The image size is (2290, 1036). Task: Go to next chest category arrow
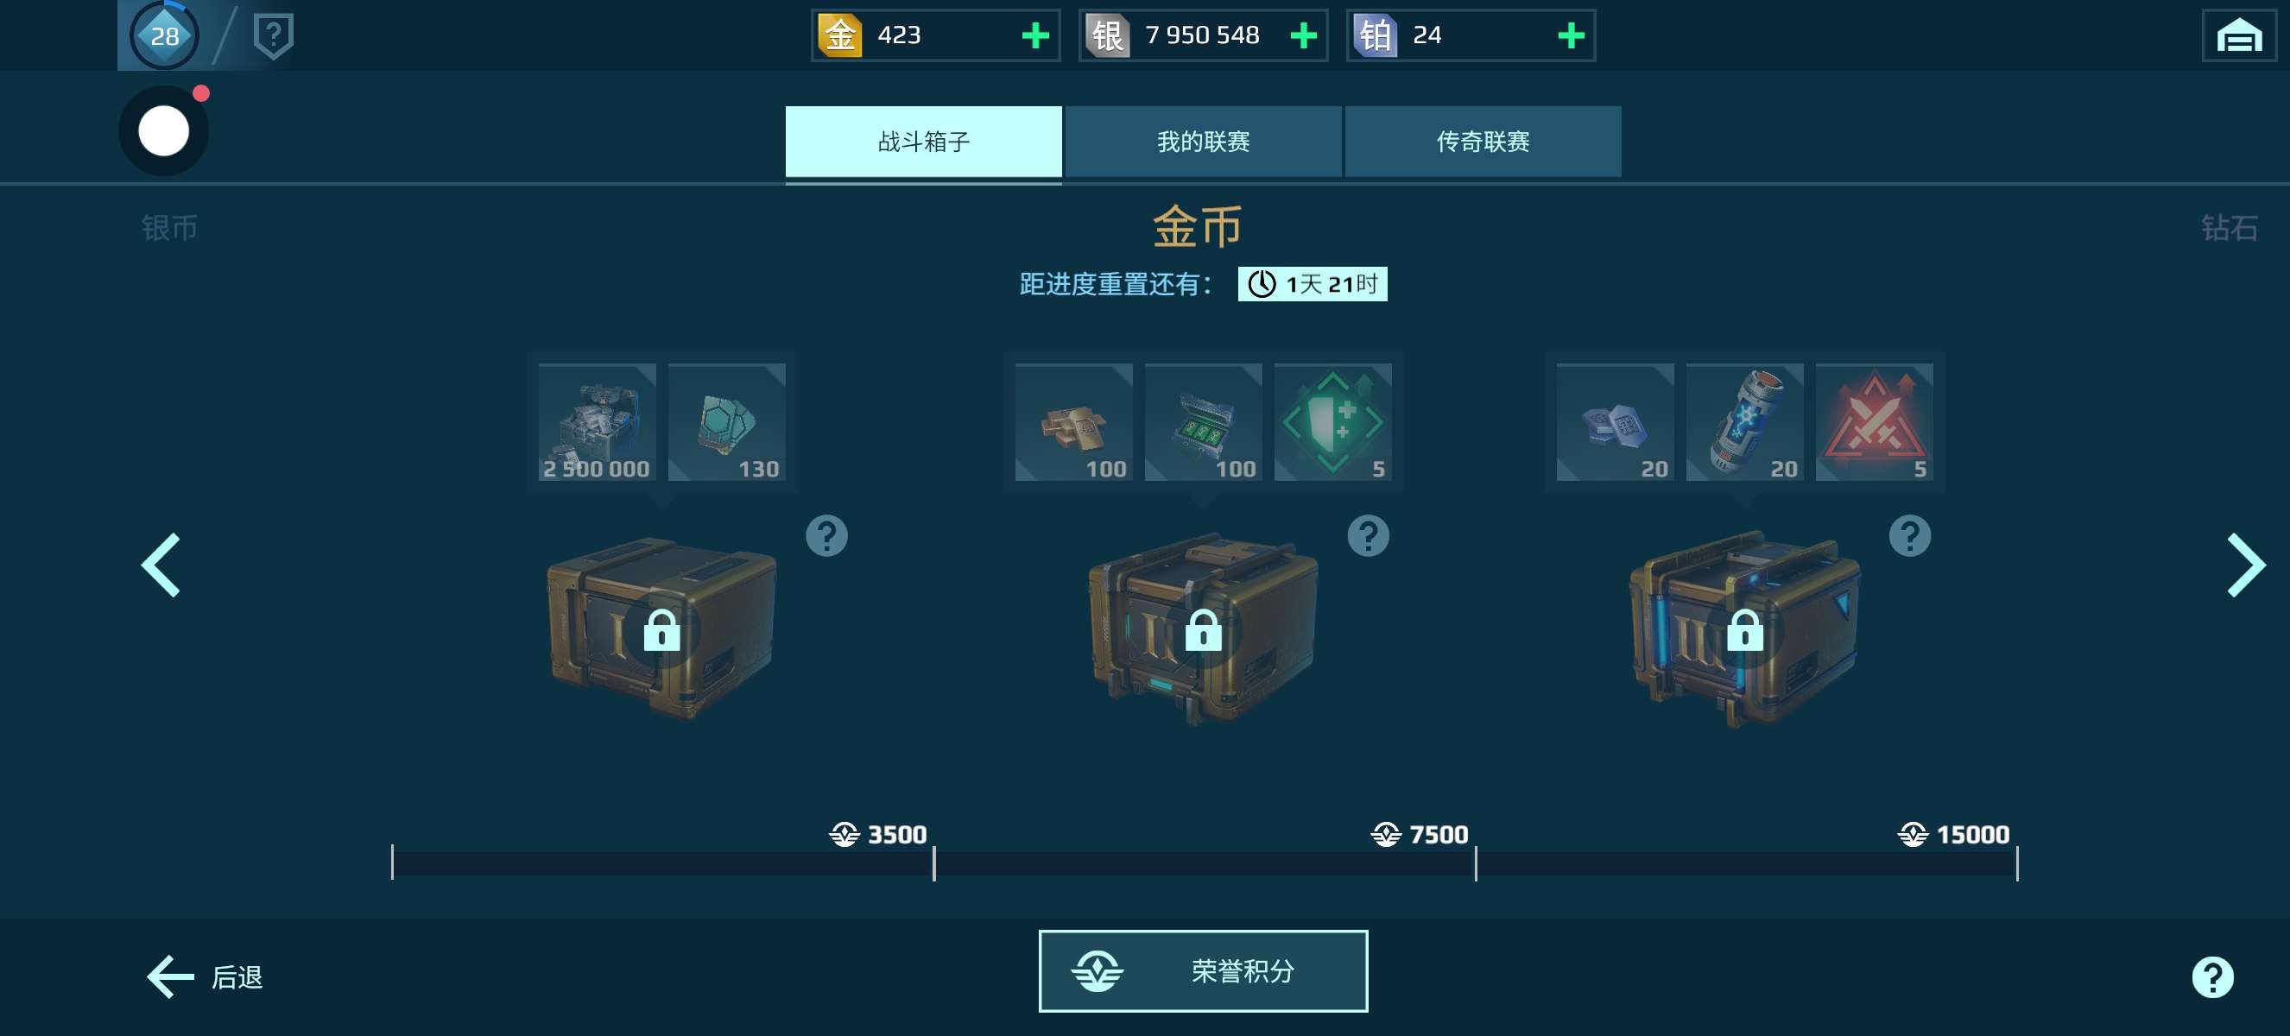[2246, 565]
